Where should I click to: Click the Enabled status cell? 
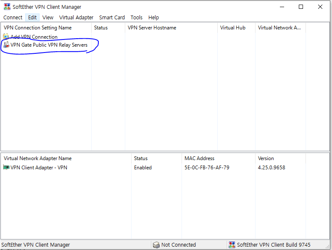point(143,168)
